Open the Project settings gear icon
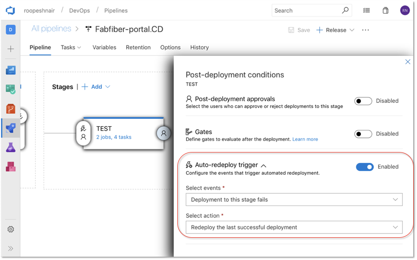Screen dimensions: 417x260 pos(10,229)
